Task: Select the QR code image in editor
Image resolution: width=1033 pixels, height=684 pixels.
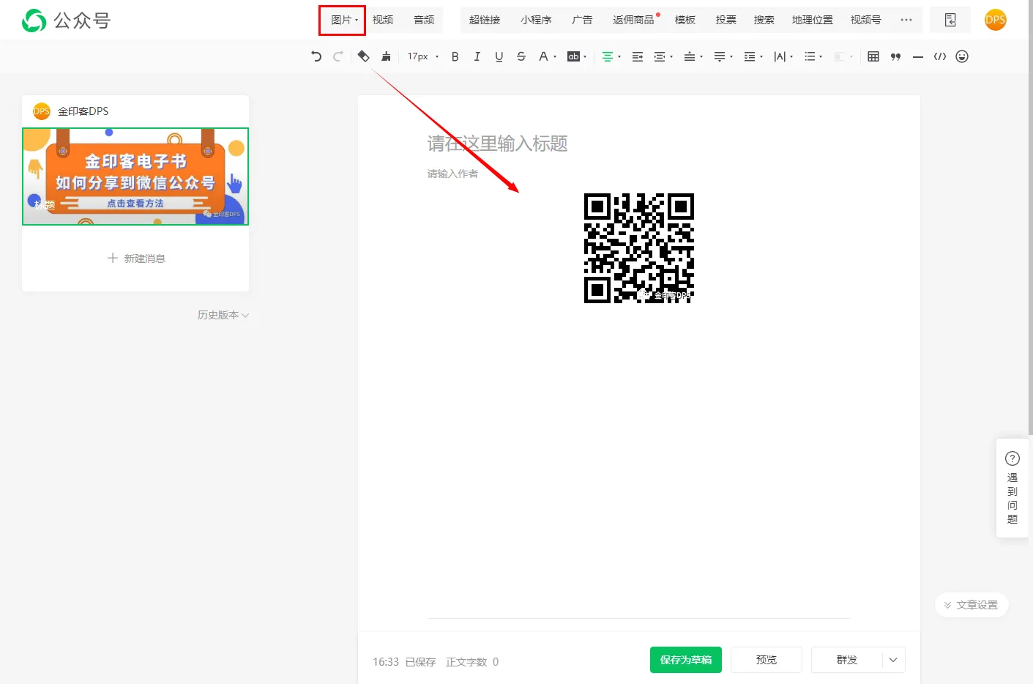Action: coord(639,248)
